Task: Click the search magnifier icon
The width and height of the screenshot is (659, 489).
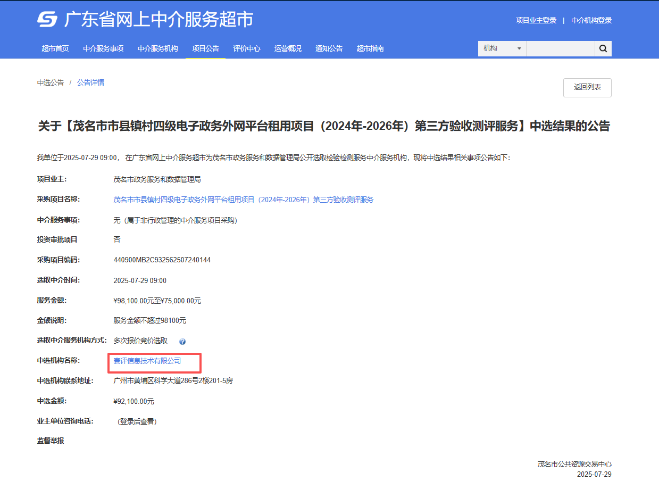Action: tap(603, 48)
